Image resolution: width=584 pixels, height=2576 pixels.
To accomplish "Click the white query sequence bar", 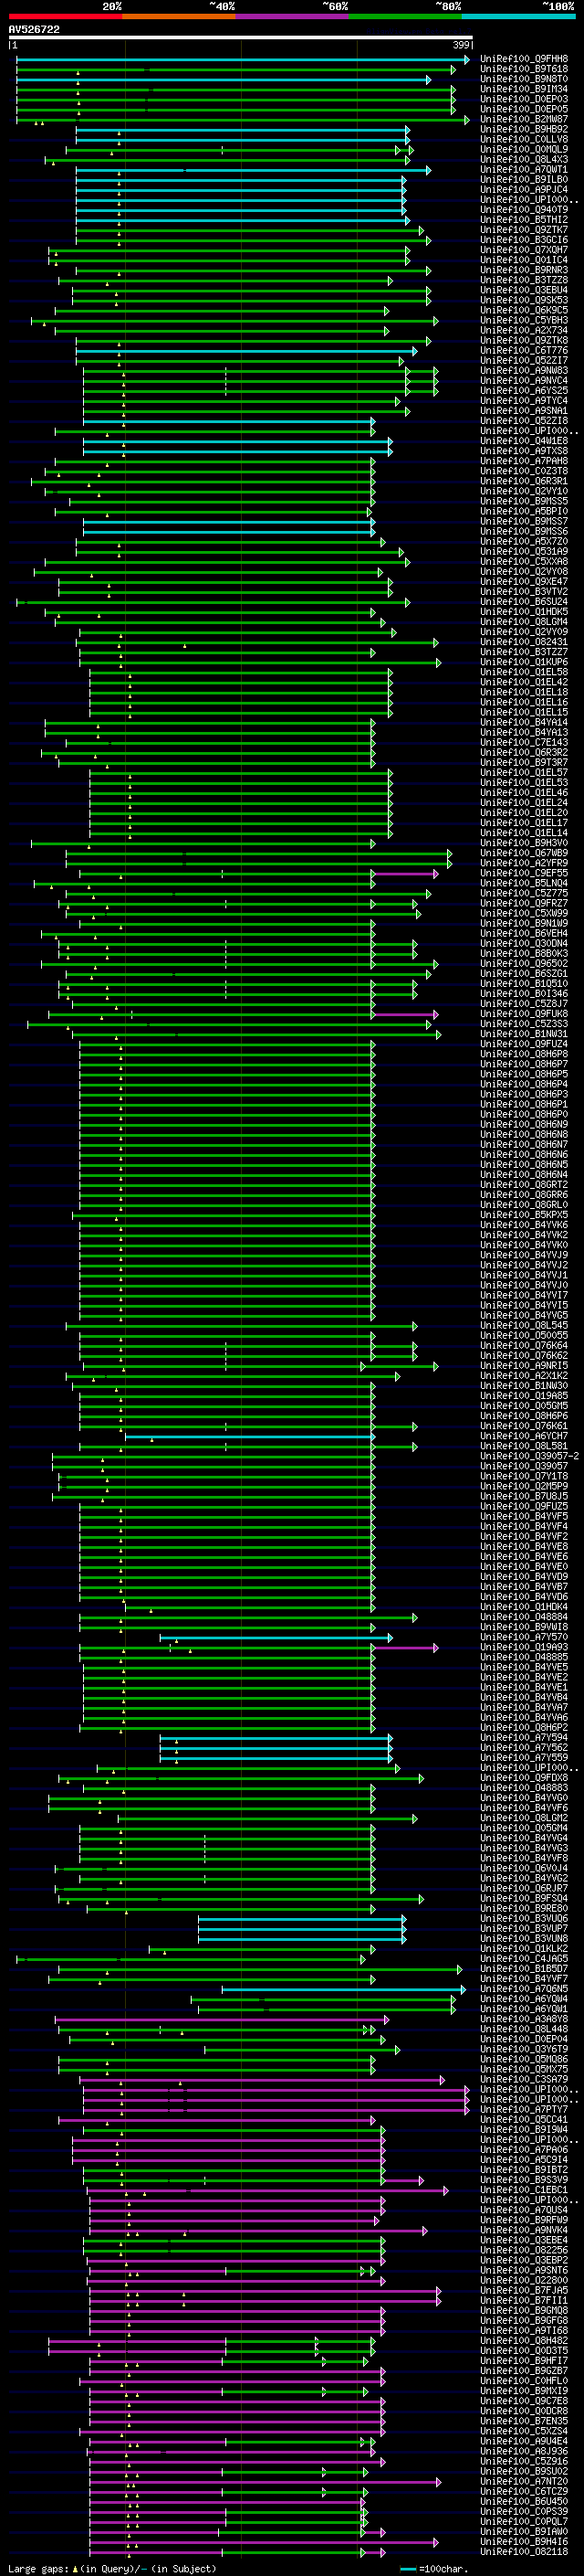I will pos(240,37).
